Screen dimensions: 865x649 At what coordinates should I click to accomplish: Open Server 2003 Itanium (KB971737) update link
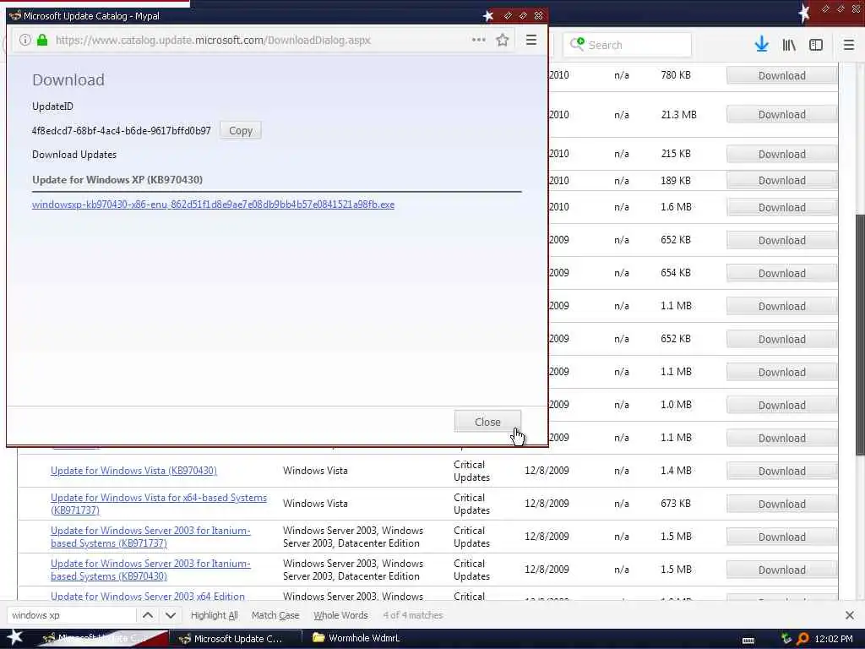[150, 537]
